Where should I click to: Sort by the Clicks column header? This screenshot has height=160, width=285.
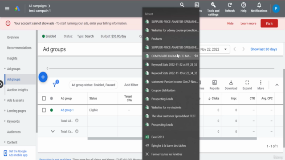[214, 98]
